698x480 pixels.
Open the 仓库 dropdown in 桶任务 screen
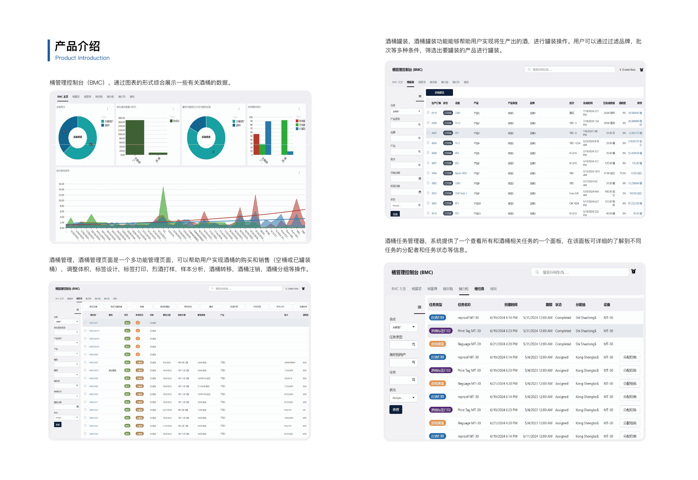pyautogui.click(x=404, y=327)
